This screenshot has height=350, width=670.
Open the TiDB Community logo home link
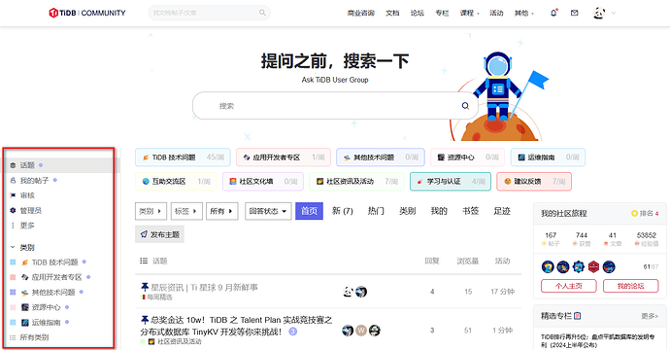pos(87,13)
